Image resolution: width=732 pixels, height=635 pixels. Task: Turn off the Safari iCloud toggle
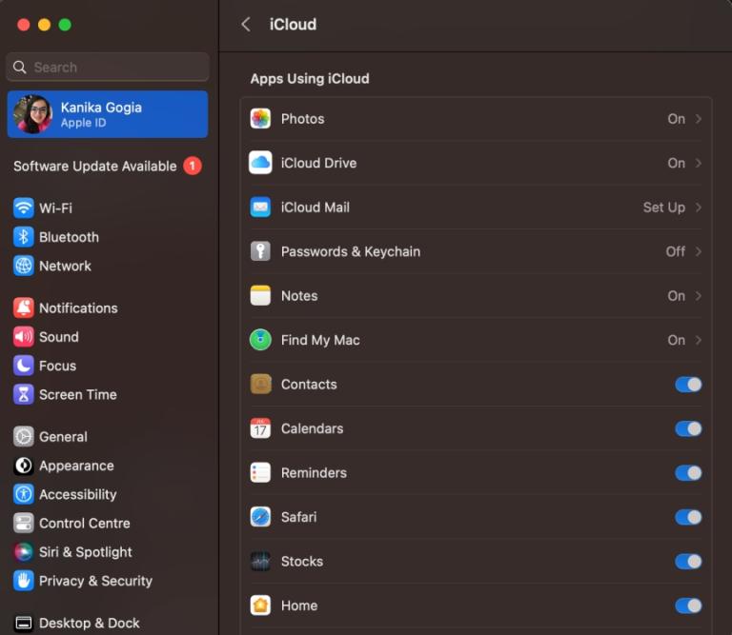[x=688, y=517]
